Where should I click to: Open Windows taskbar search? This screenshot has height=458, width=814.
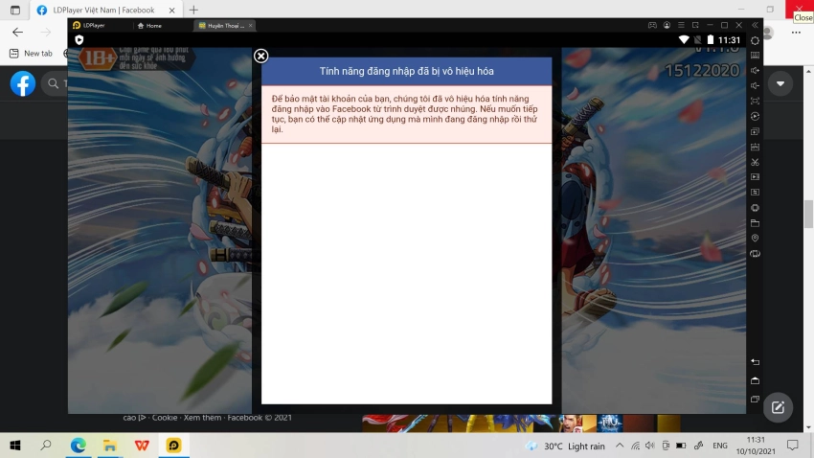pos(46,445)
